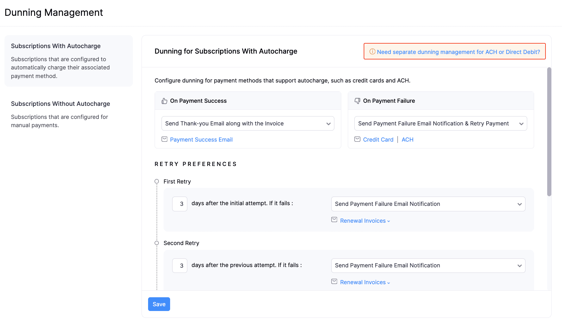This screenshot has width=562, height=322.
Task: Select Subscriptions With Autocharge section
Action: (x=69, y=61)
